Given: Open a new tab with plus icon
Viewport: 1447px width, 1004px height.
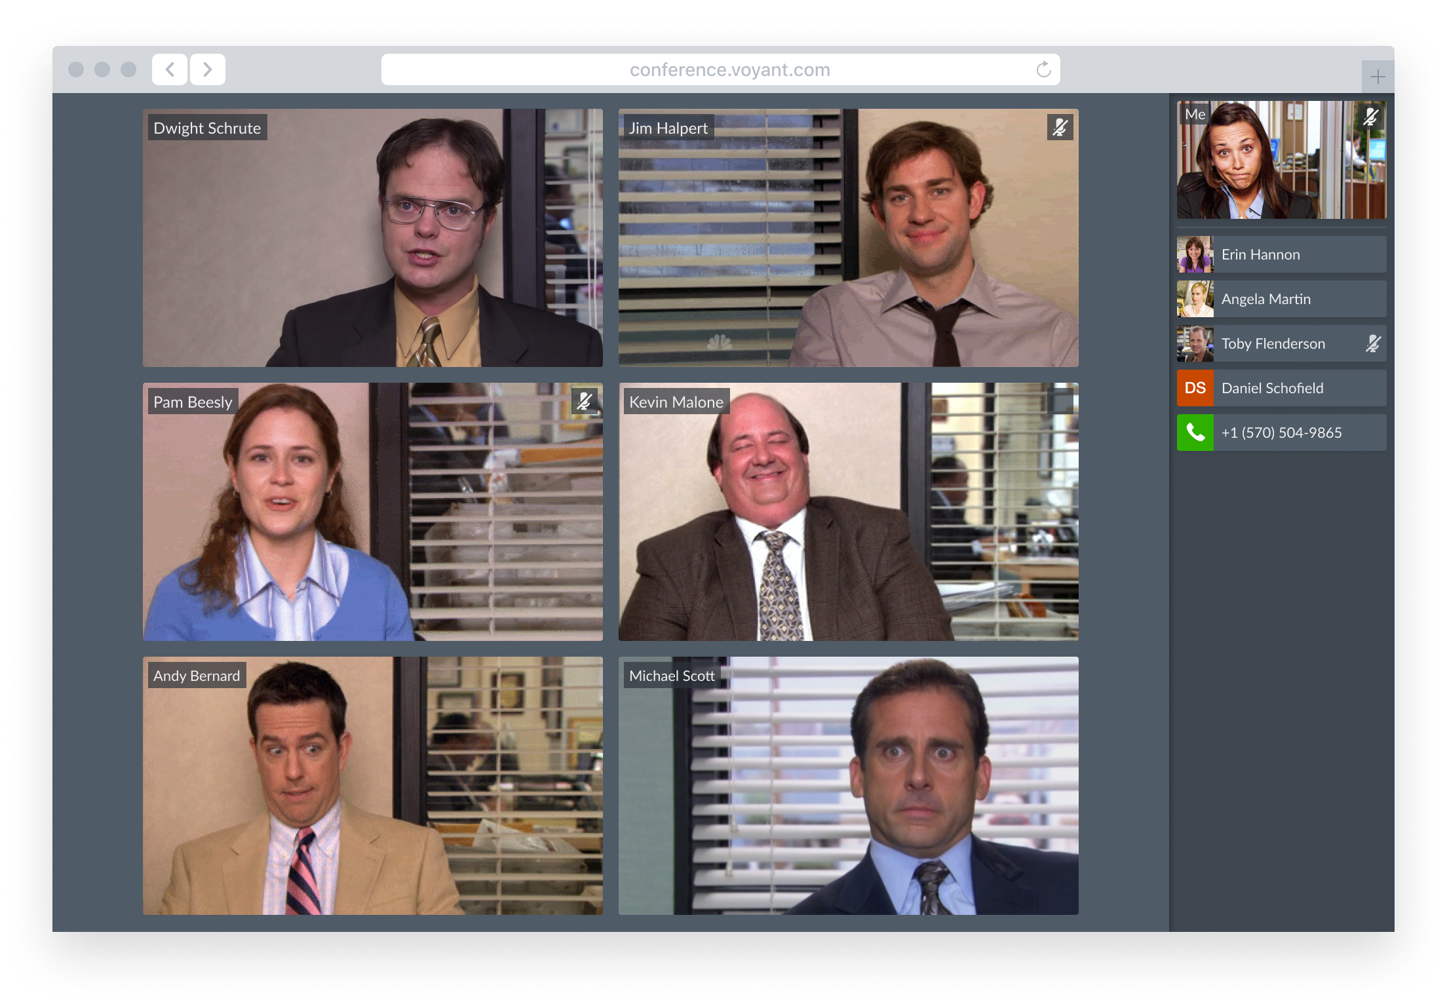Looking at the screenshot, I should pyautogui.click(x=1378, y=77).
